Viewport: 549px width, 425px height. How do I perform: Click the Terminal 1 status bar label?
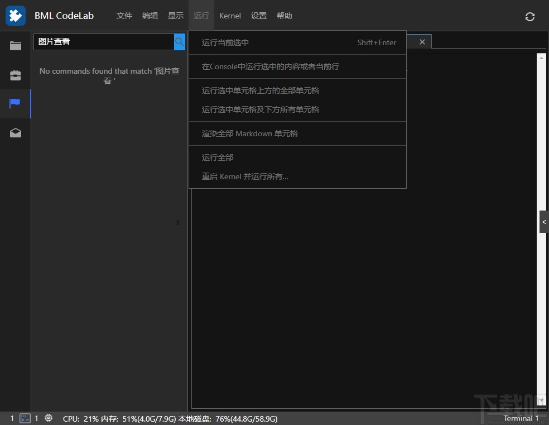click(521, 418)
